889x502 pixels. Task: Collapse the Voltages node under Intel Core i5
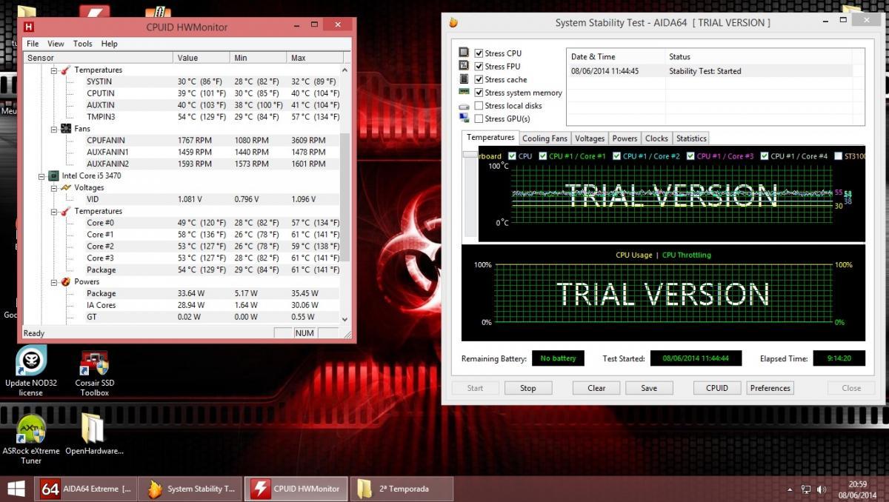(53, 187)
